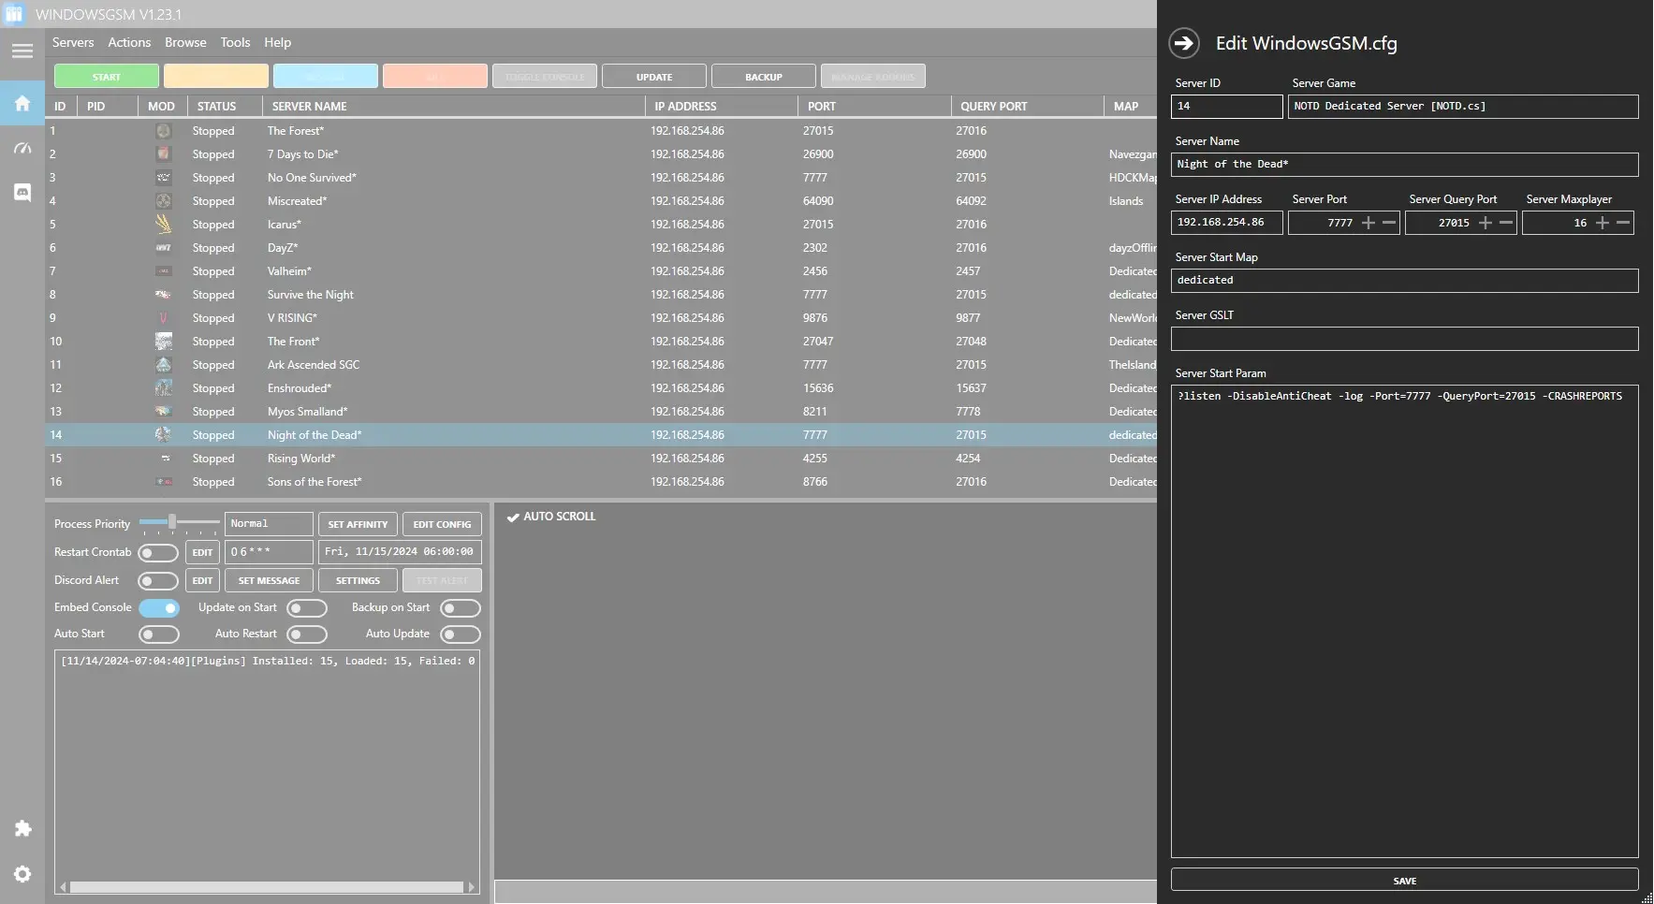Open the Help menu
Image resolution: width=1654 pixels, height=904 pixels.
(277, 43)
